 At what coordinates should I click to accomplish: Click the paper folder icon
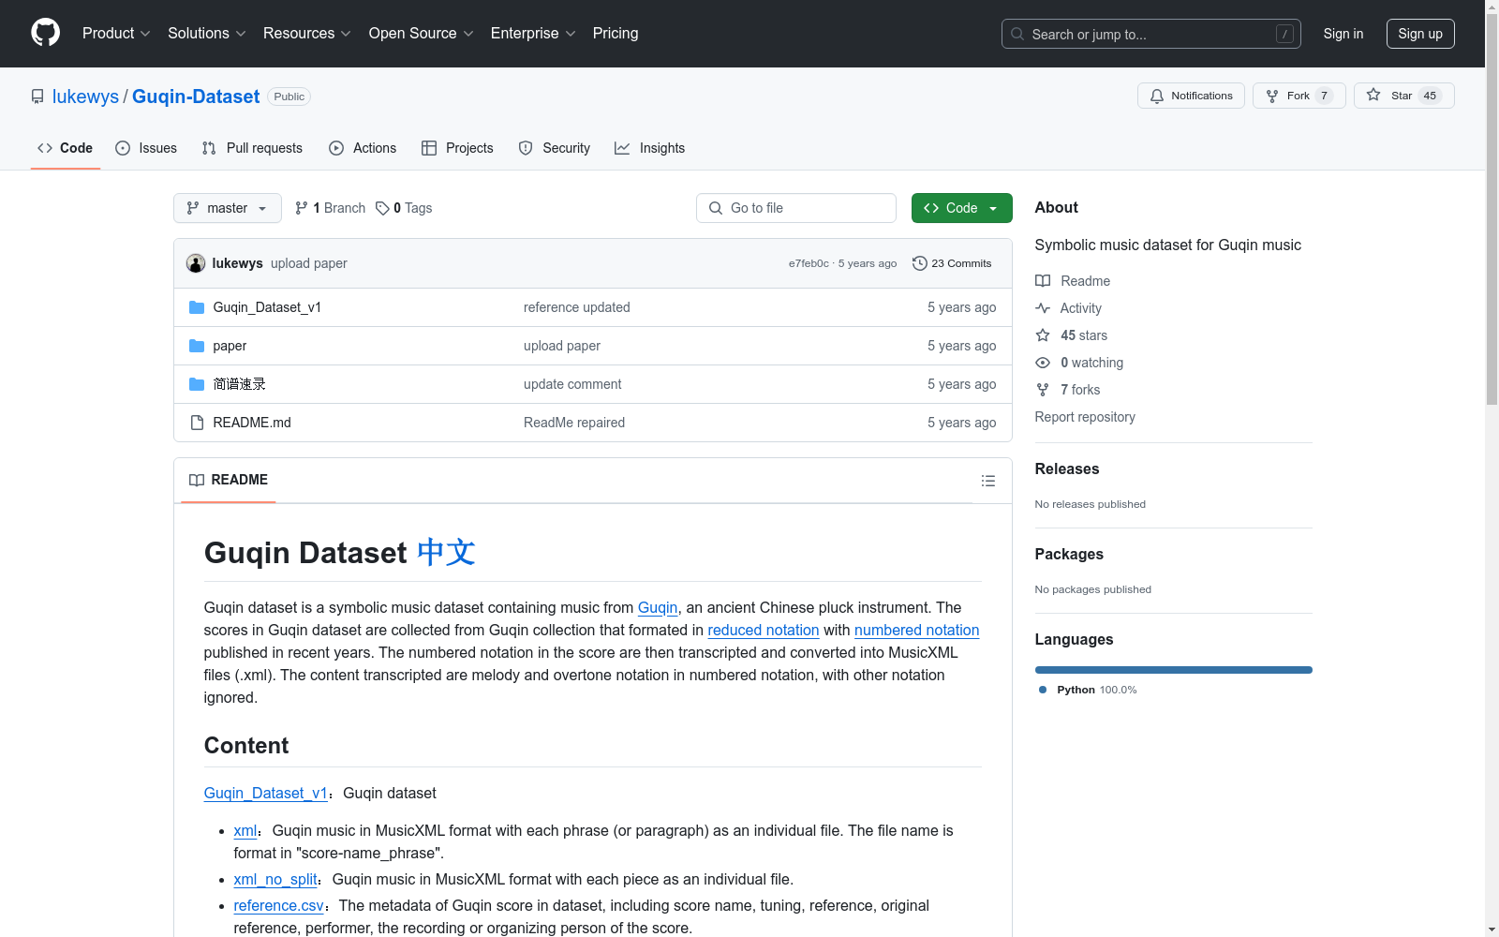point(197,346)
